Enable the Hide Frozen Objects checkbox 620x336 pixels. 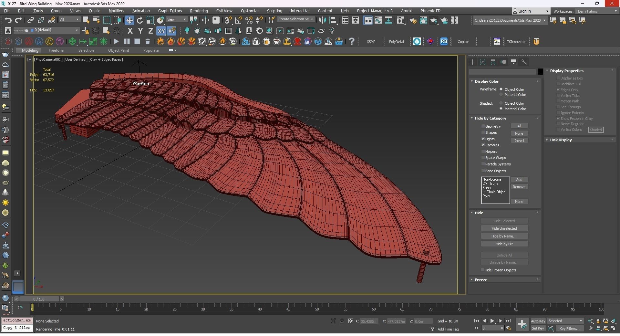point(482,270)
